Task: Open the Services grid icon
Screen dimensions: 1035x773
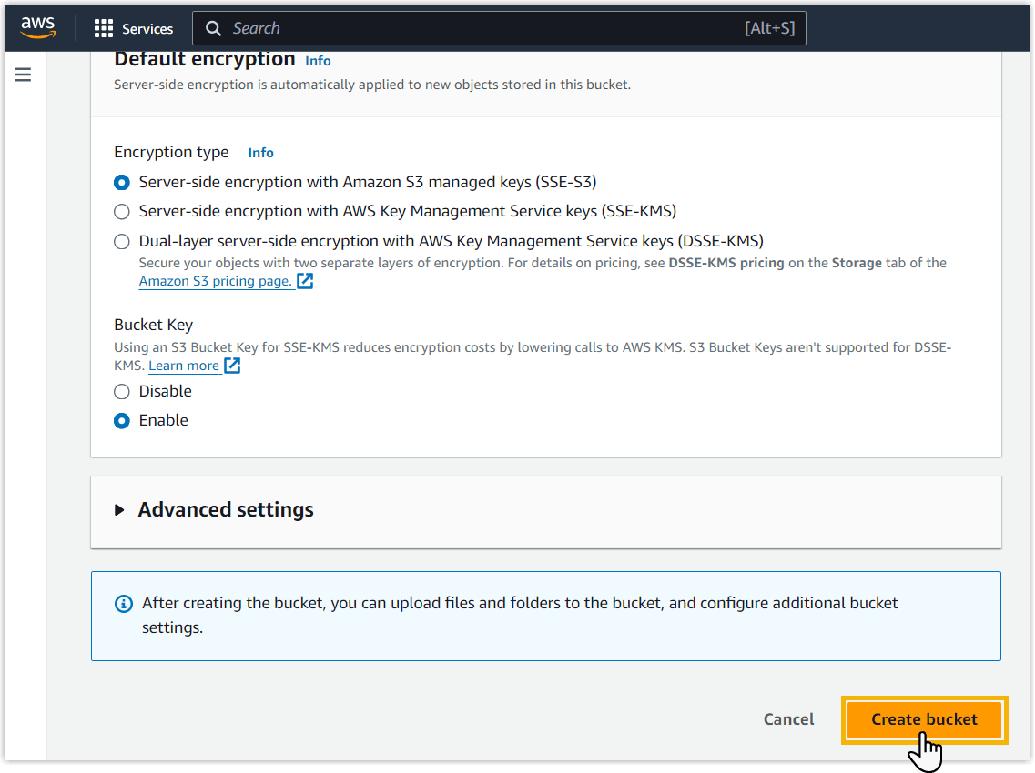Action: pyautogui.click(x=104, y=28)
